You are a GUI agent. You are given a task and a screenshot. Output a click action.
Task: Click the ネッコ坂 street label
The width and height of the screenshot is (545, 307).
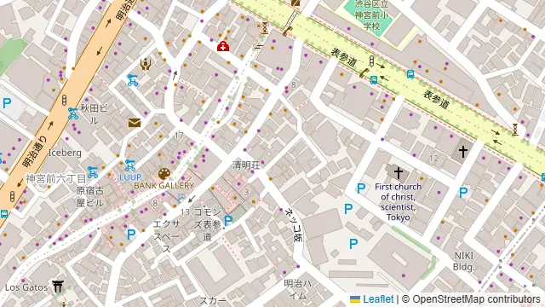(295, 225)
